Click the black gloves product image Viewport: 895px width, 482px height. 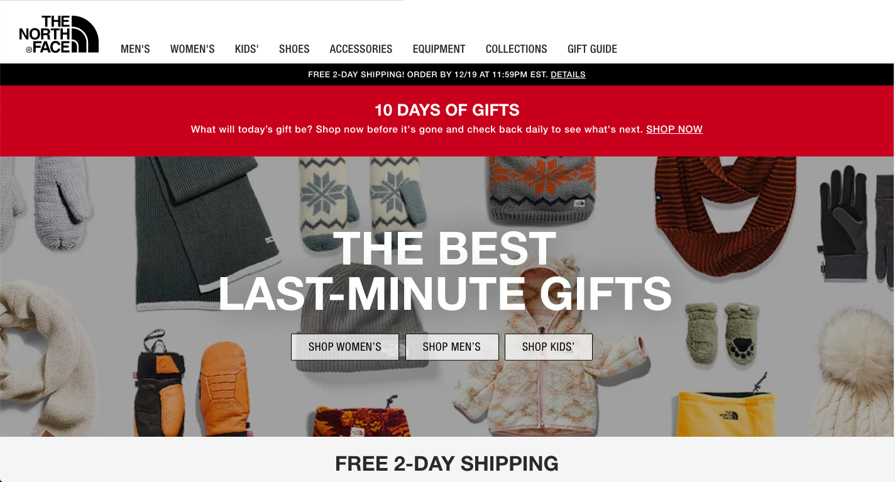pos(855,222)
